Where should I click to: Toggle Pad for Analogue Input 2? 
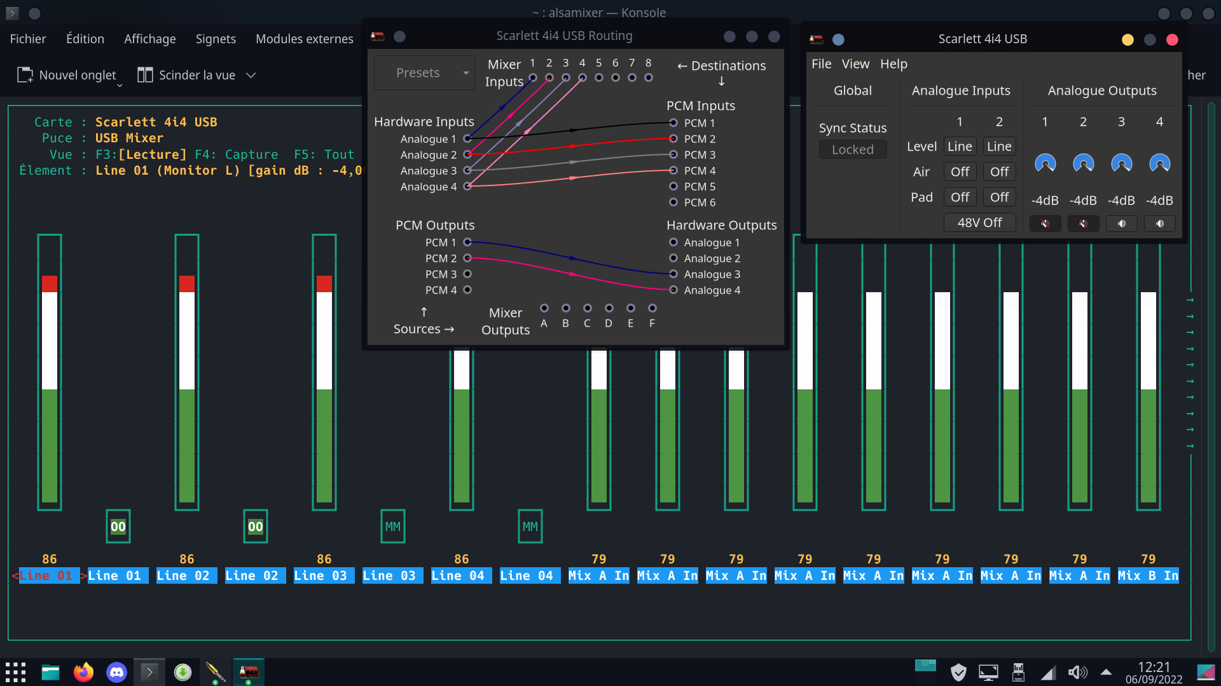tap(999, 197)
